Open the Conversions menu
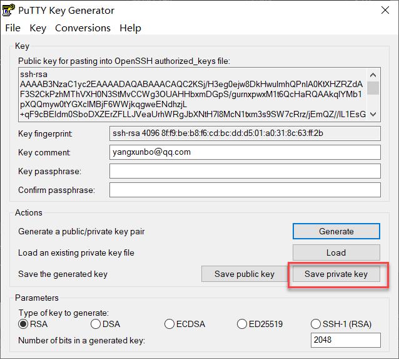This screenshot has width=399, height=359. coord(83,28)
